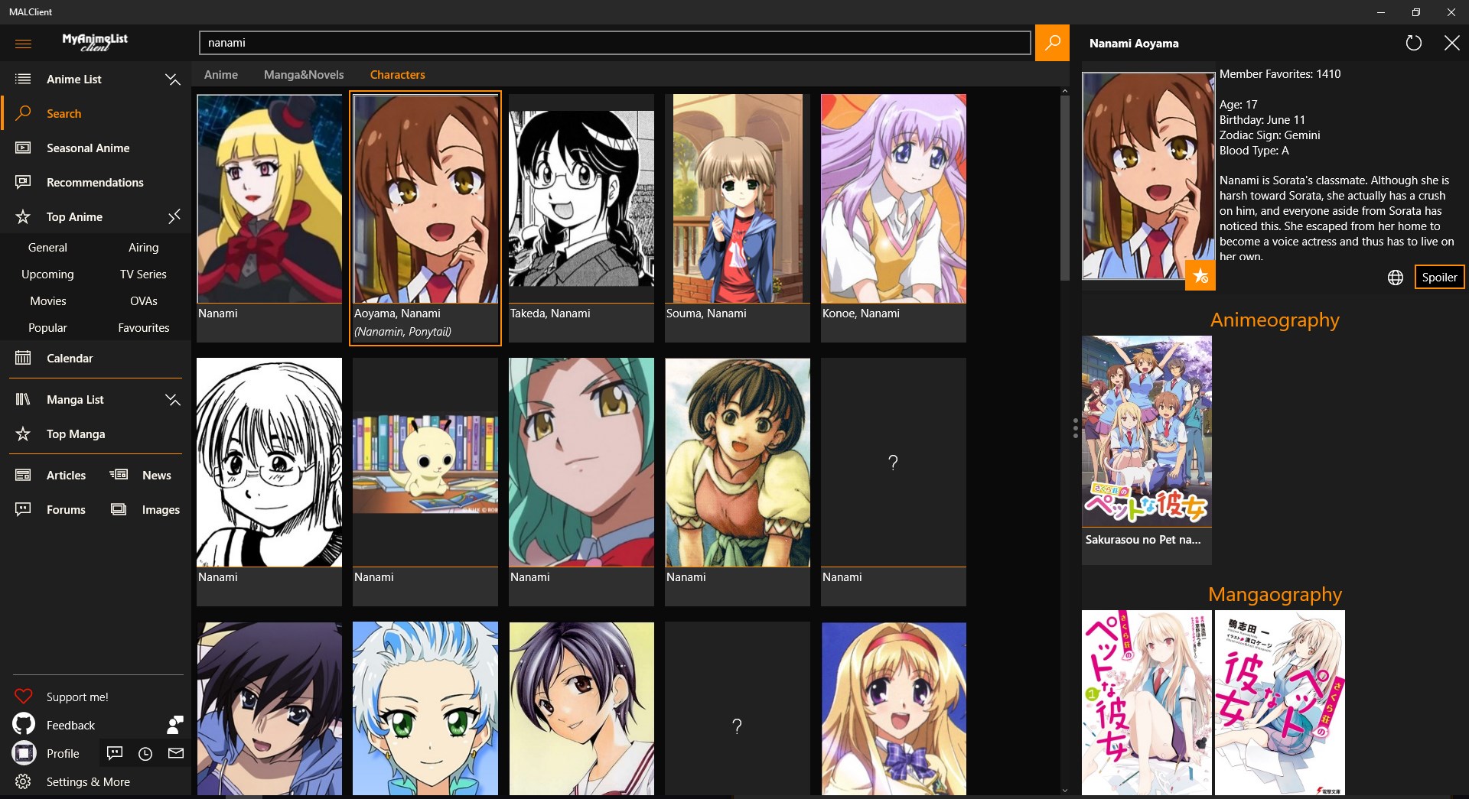Click the Top Manga star icon
Screen dimensions: 1469x799
[x=23, y=434]
